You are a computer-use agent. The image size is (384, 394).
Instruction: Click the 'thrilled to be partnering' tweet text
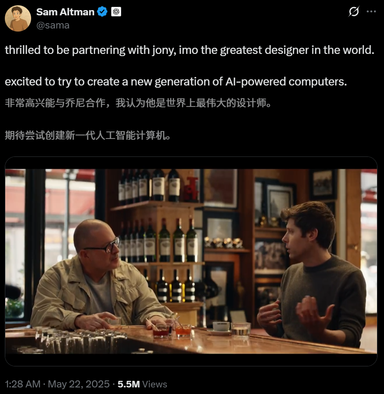point(189,50)
